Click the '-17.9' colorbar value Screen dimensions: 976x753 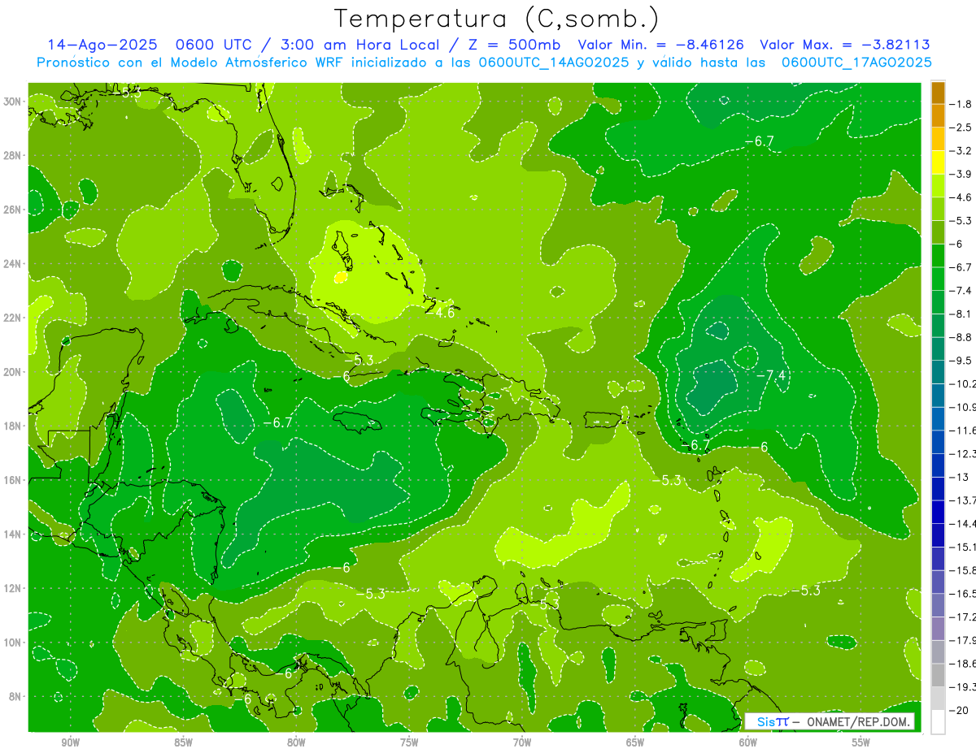[963, 640]
